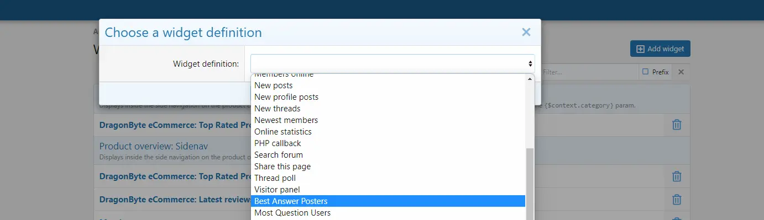Delete the first Top Rated Products widget
764x220 pixels.
point(677,125)
